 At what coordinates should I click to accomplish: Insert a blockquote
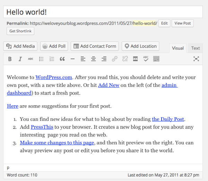pyautogui.click(x=62, y=59)
